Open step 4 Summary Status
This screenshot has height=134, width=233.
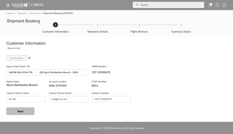click(181, 25)
